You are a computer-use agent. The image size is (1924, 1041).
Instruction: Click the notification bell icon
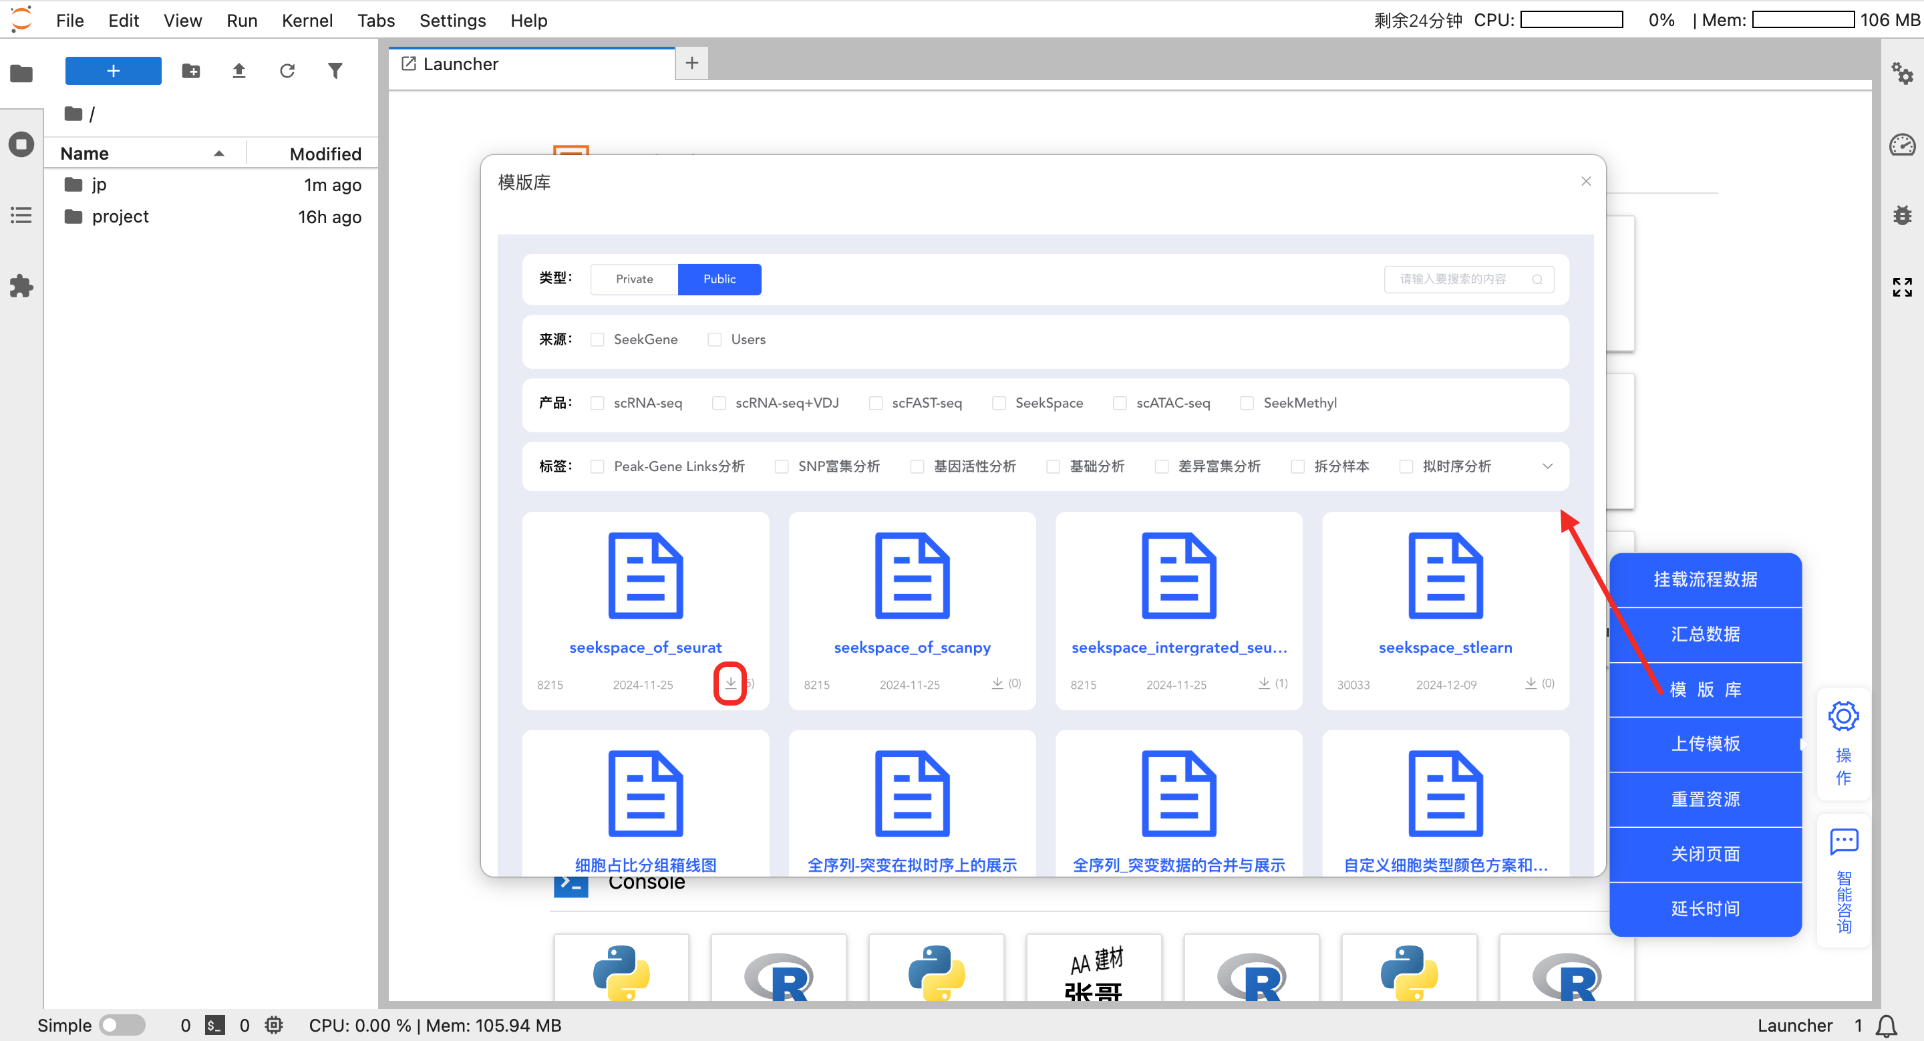pos(1886,1026)
